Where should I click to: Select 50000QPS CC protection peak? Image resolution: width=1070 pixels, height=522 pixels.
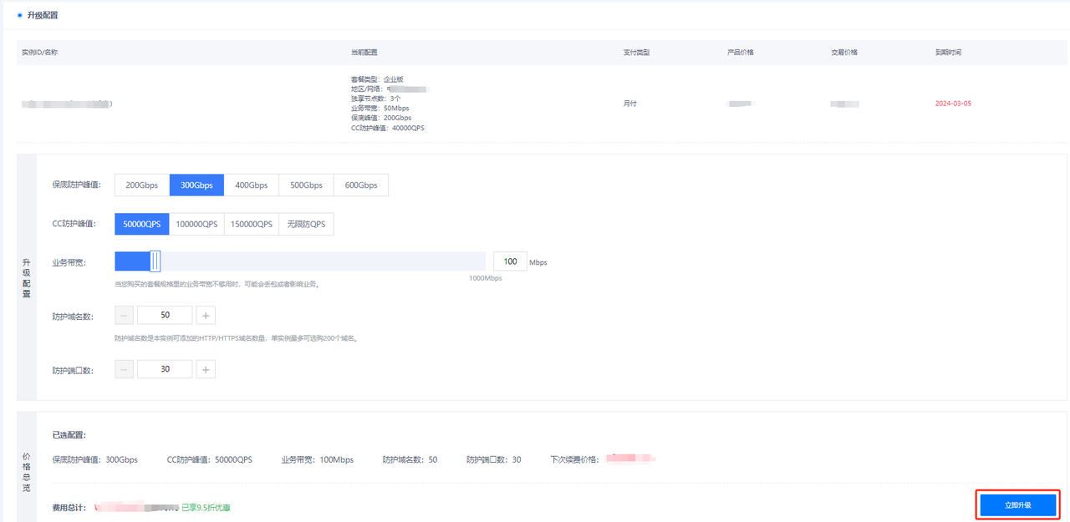coord(141,224)
